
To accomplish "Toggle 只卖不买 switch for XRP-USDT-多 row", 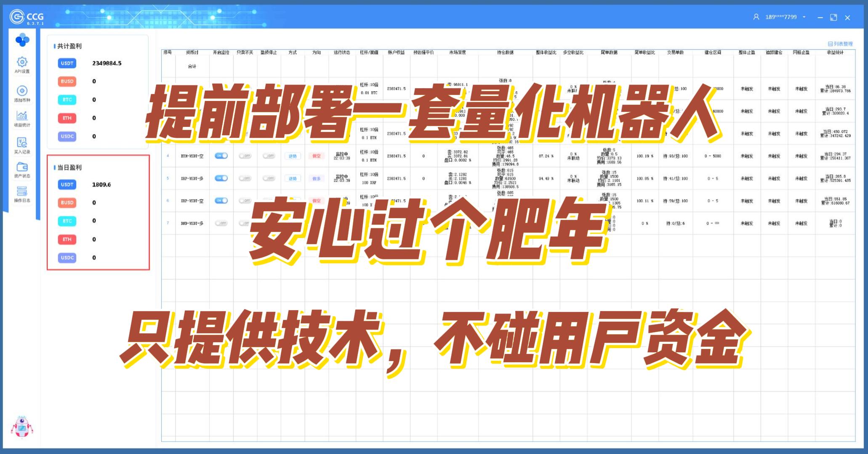I will pyautogui.click(x=245, y=178).
